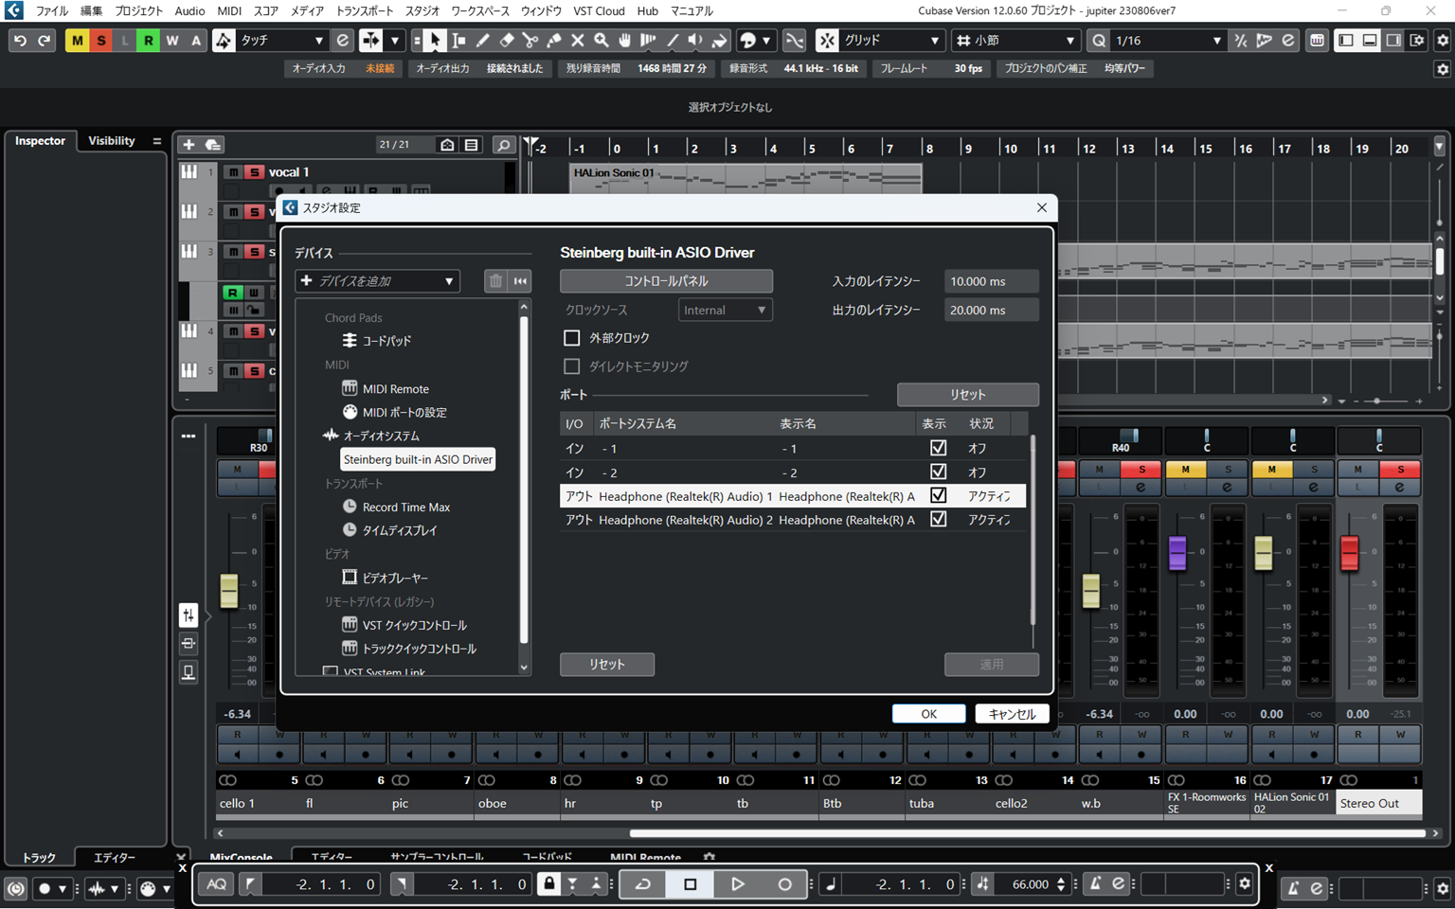Select the Line tool
1455x909 pixels.
(x=673, y=41)
